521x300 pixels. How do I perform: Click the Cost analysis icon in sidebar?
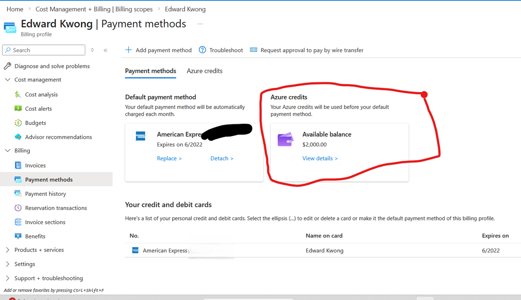coord(18,95)
